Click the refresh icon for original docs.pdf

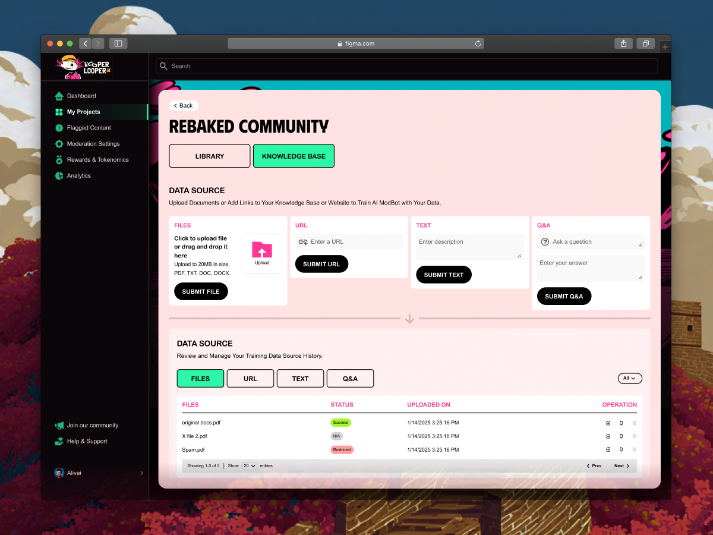click(x=621, y=423)
